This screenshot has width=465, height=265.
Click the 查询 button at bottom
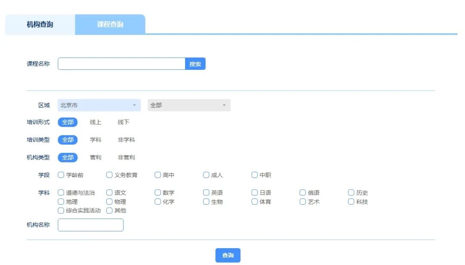(x=228, y=256)
